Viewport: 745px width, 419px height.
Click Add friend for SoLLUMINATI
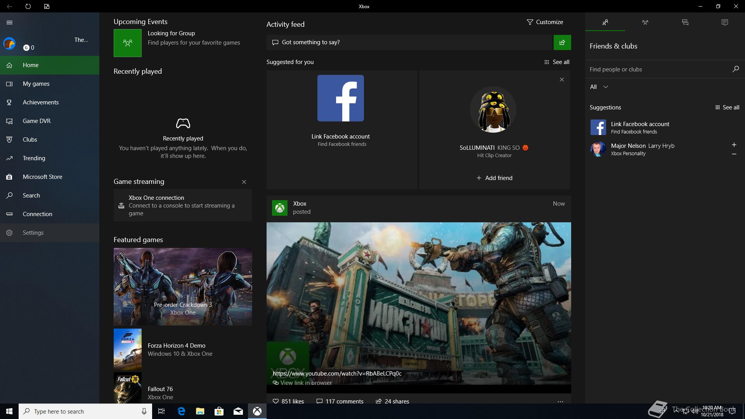point(494,178)
